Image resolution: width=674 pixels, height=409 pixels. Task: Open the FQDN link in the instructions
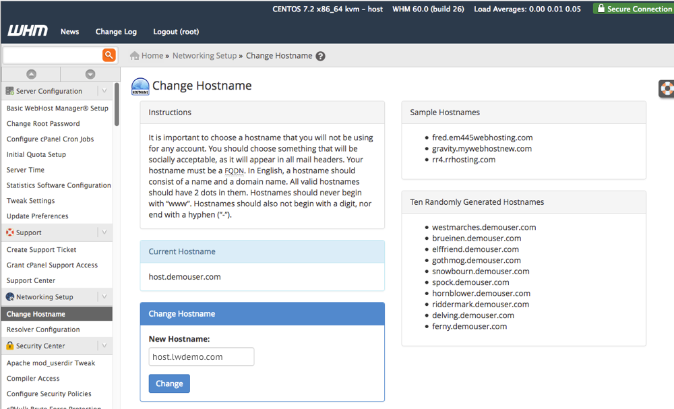click(x=234, y=170)
